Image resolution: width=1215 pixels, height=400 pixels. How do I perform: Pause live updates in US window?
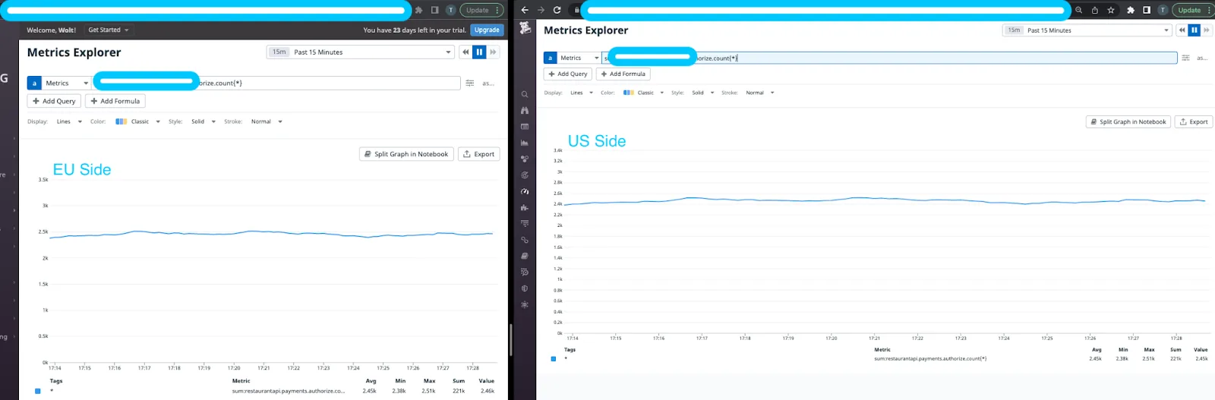click(1194, 30)
